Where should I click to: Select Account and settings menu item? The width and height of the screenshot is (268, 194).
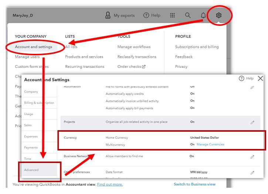34,47
